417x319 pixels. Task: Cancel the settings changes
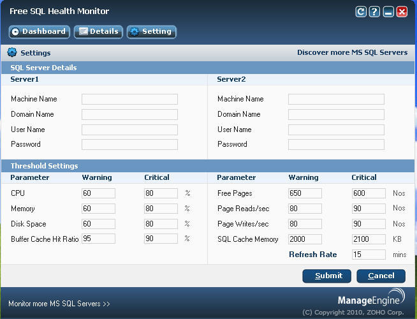[381, 276]
